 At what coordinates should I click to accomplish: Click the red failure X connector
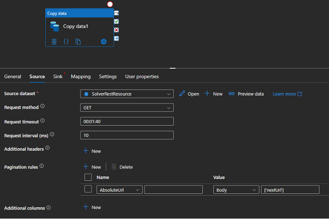click(116, 30)
